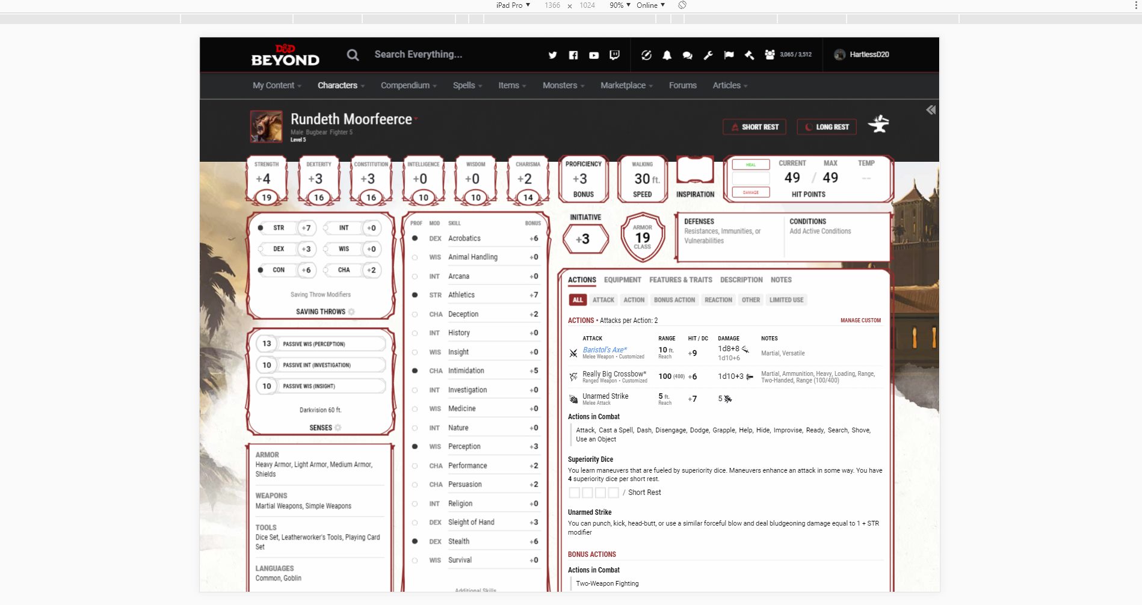Click the anvil builder icon beside Long Rest

pos(878,123)
